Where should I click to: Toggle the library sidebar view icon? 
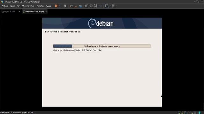[87, 6]
